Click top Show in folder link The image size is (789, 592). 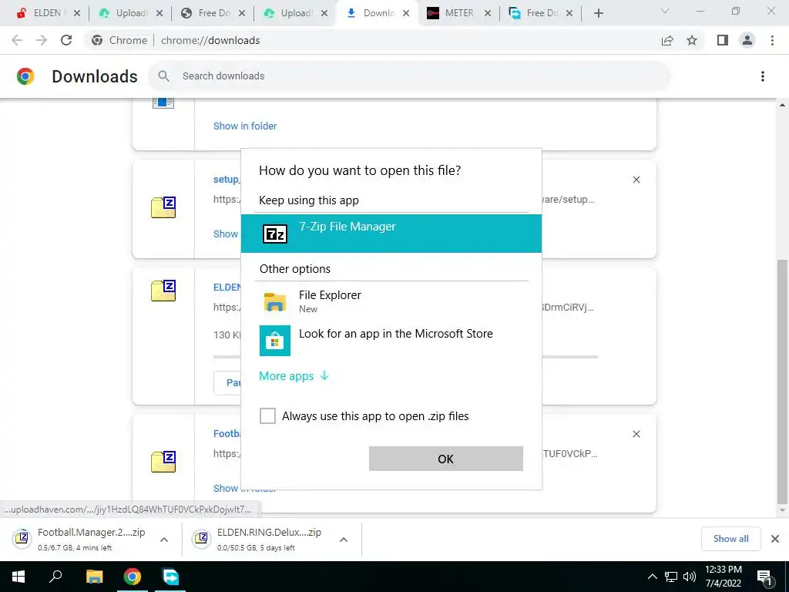coord(245,126)
